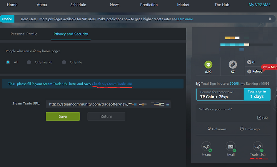
Task: Open the News menu
Action: click(x=115, y=5)
